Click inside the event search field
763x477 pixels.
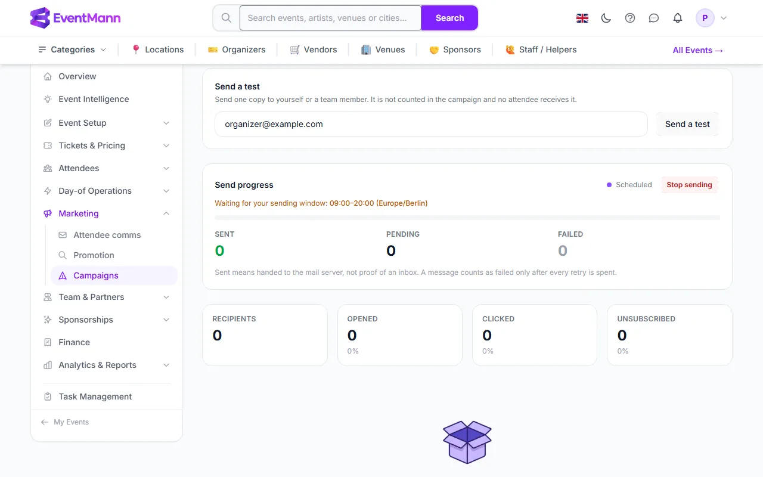tap(331, 18)
